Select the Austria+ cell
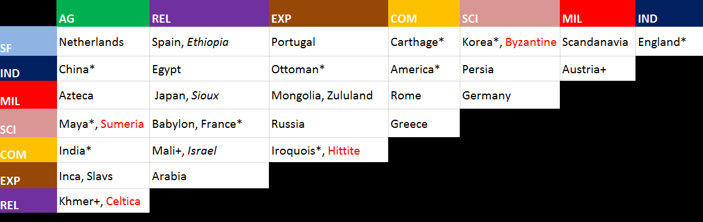Screen dimensions: 703x222 [x=598, y=69]
